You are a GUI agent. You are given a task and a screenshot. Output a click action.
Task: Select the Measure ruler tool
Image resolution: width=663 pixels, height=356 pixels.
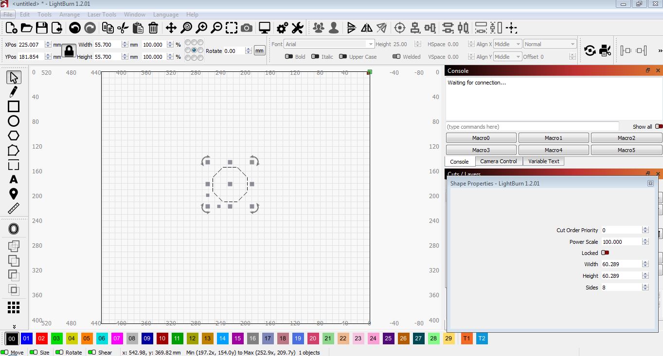[x=14, y=209]
